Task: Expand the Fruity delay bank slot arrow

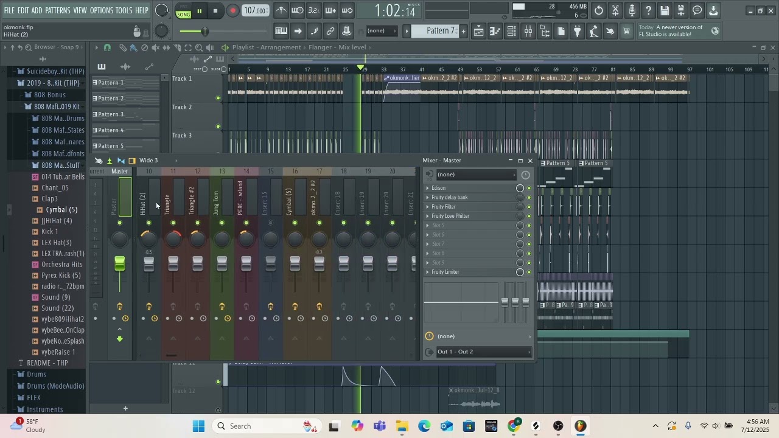Action: (427, 197)
